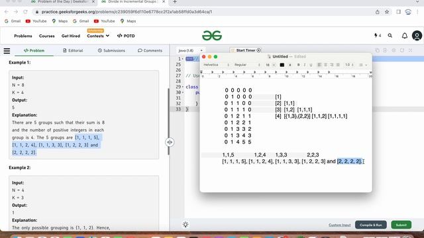The image size is (424, 238).
Task: Click the Custom Input link
Action: click(340, 225)
